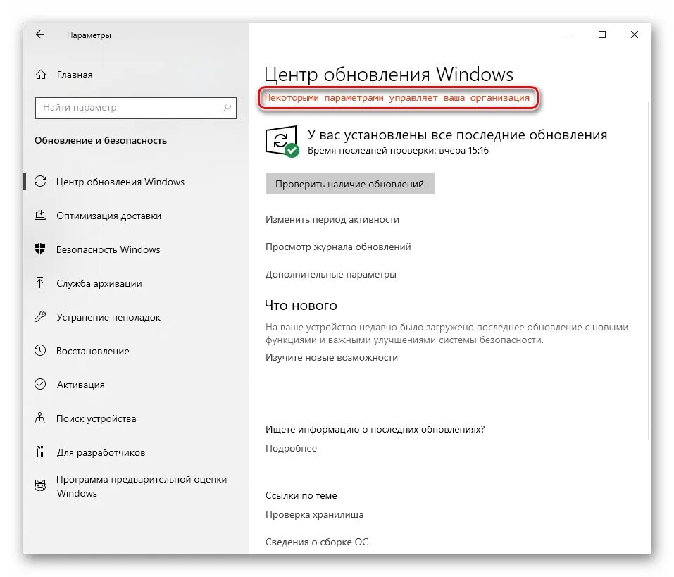Screen dimensions: 674x577
Task: Click the Параметры window title text
Action: click(x=89, y=35)
